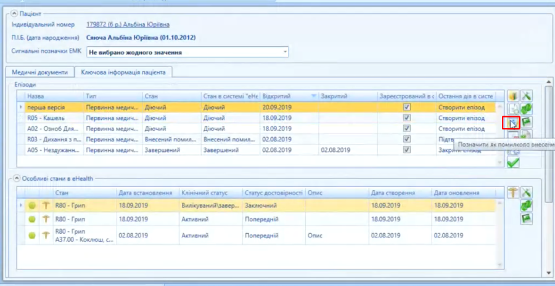This screenshot has height=286, width=555.
Task: Click the green flag icon beside eHealth table
Action: click(x=527, y=219)
